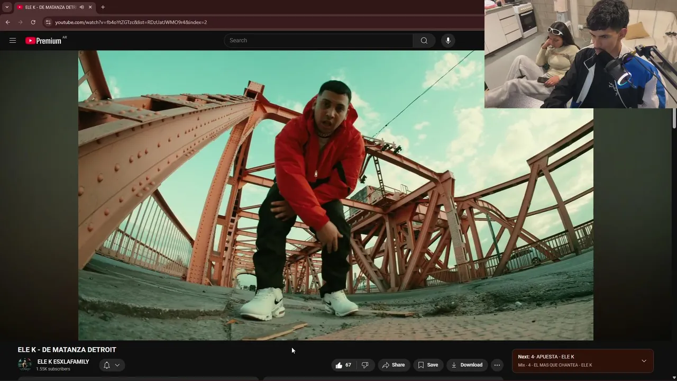Click the ELE K - DE MATANZA DETROIT video title
Viewport: 677px width, 381px height.
pos(67,350)
